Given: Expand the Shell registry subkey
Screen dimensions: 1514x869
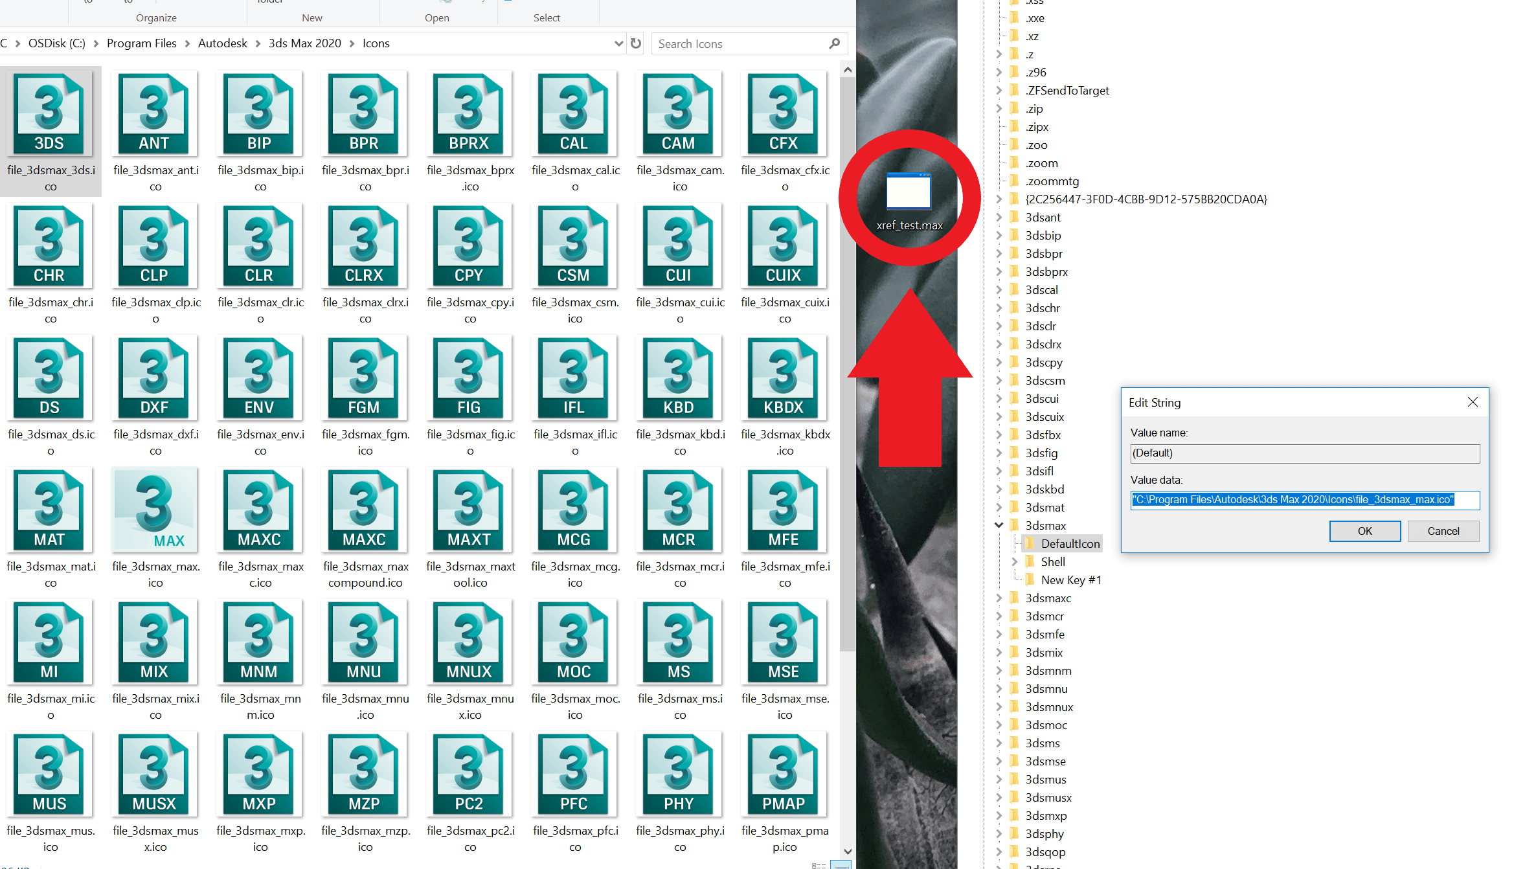Looking at the screenshot, I should (1015, 561).
